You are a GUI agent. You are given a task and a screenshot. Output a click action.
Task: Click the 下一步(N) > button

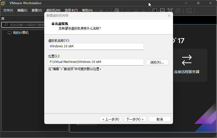click(x=135, y=119)
